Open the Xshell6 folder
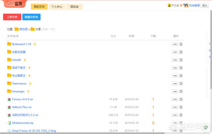 click(17, 60)
